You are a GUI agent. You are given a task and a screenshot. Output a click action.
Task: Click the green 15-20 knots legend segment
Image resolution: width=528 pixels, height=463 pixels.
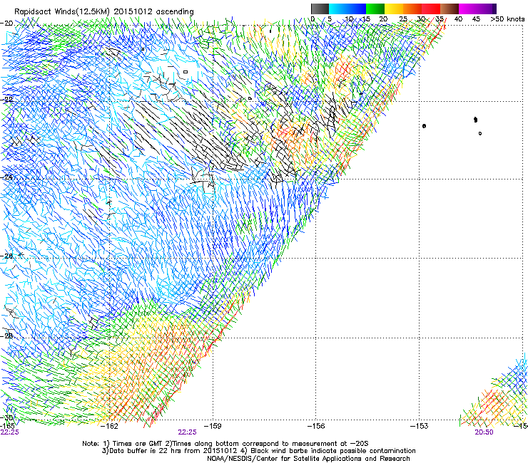375,9
